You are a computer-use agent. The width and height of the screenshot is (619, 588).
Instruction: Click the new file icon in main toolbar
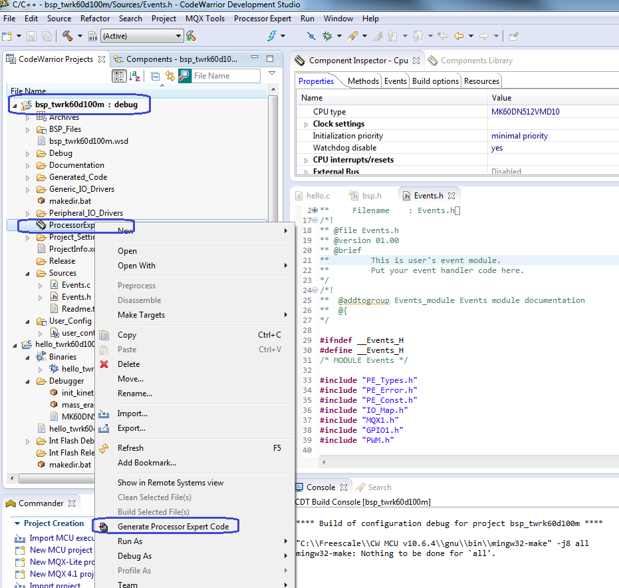coord(7,35)
